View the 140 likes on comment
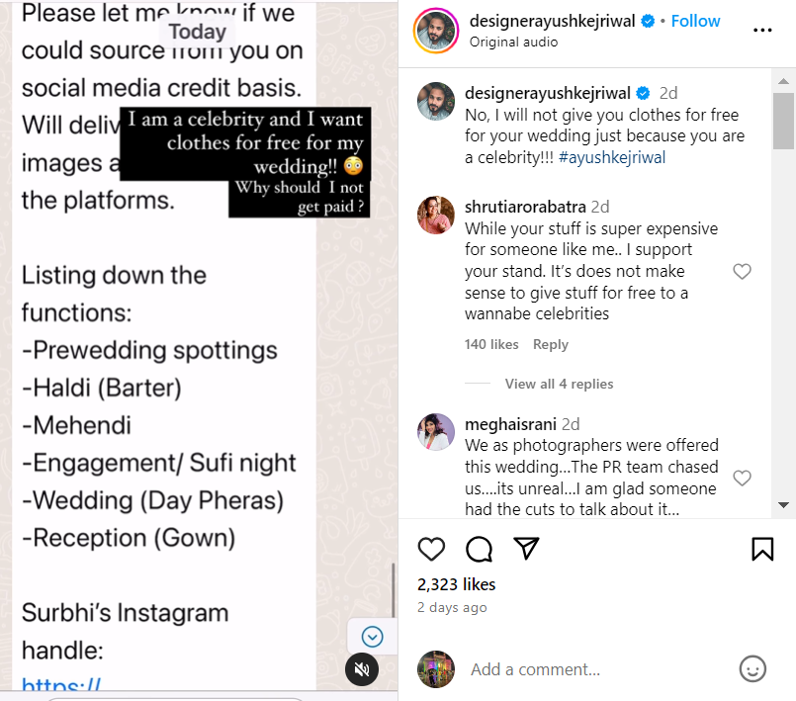The height and width of the screenshot is (701, 796). coord(491,344)
